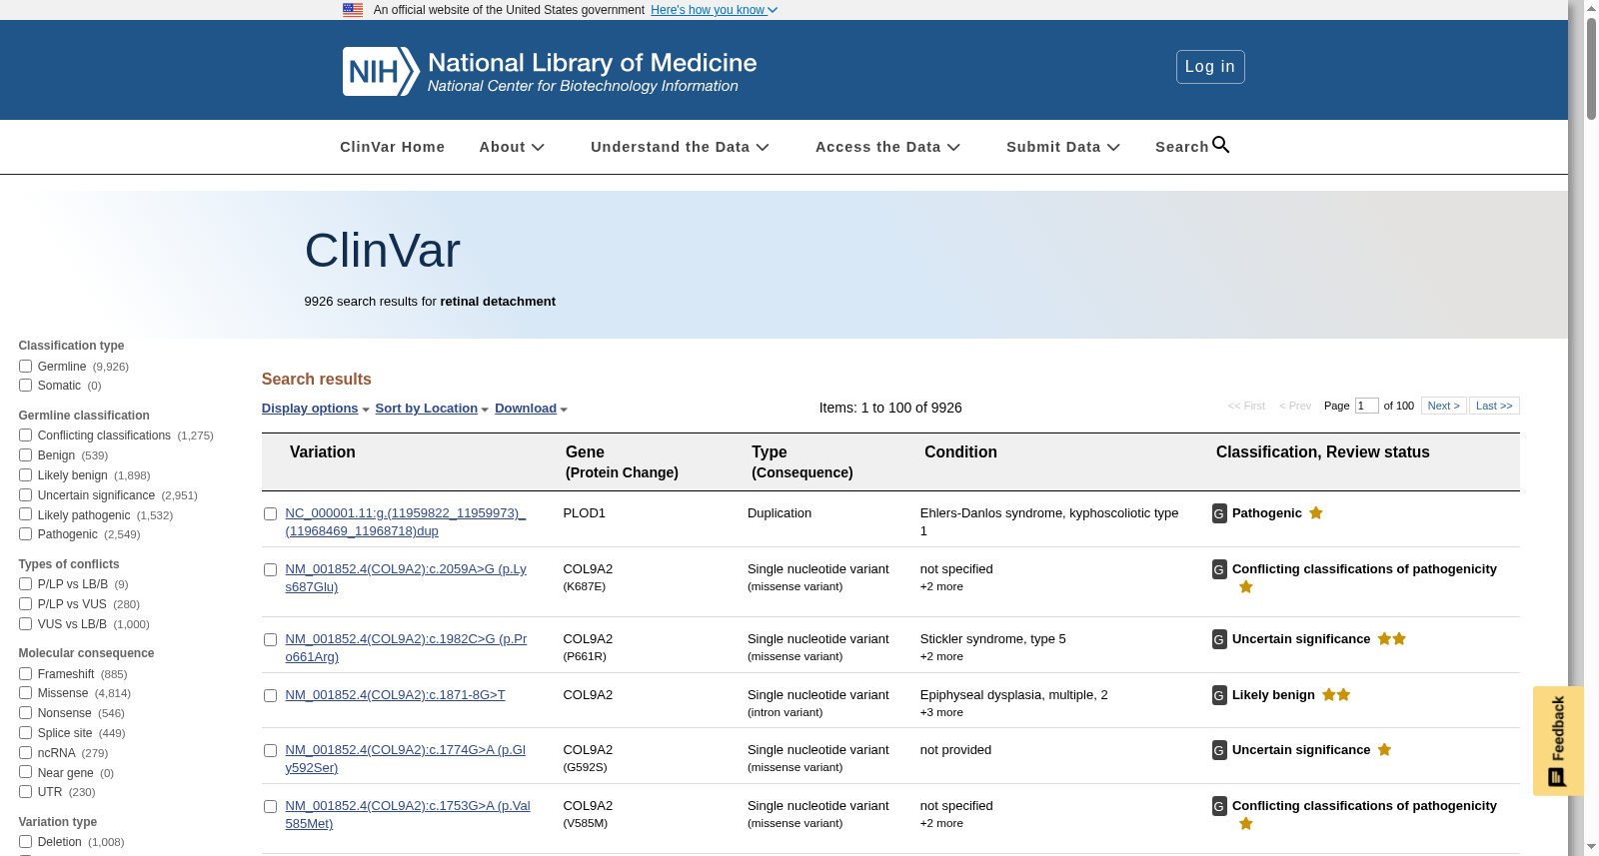Check the P/LP vs VUS conflict filter
The height and width of the screenshot is (856, 1599).
26,604
